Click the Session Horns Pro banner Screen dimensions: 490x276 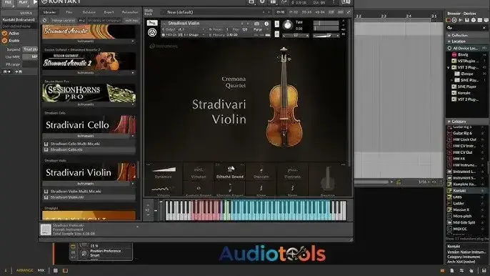pyautogui.click(x=89, y=93)
